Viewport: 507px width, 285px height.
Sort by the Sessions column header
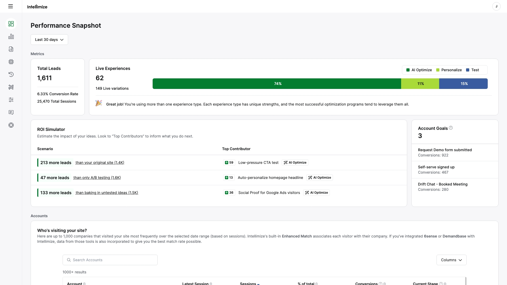[x=248, y=283]
